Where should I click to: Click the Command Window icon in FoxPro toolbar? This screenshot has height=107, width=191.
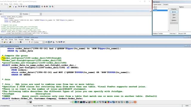(46, 42)
